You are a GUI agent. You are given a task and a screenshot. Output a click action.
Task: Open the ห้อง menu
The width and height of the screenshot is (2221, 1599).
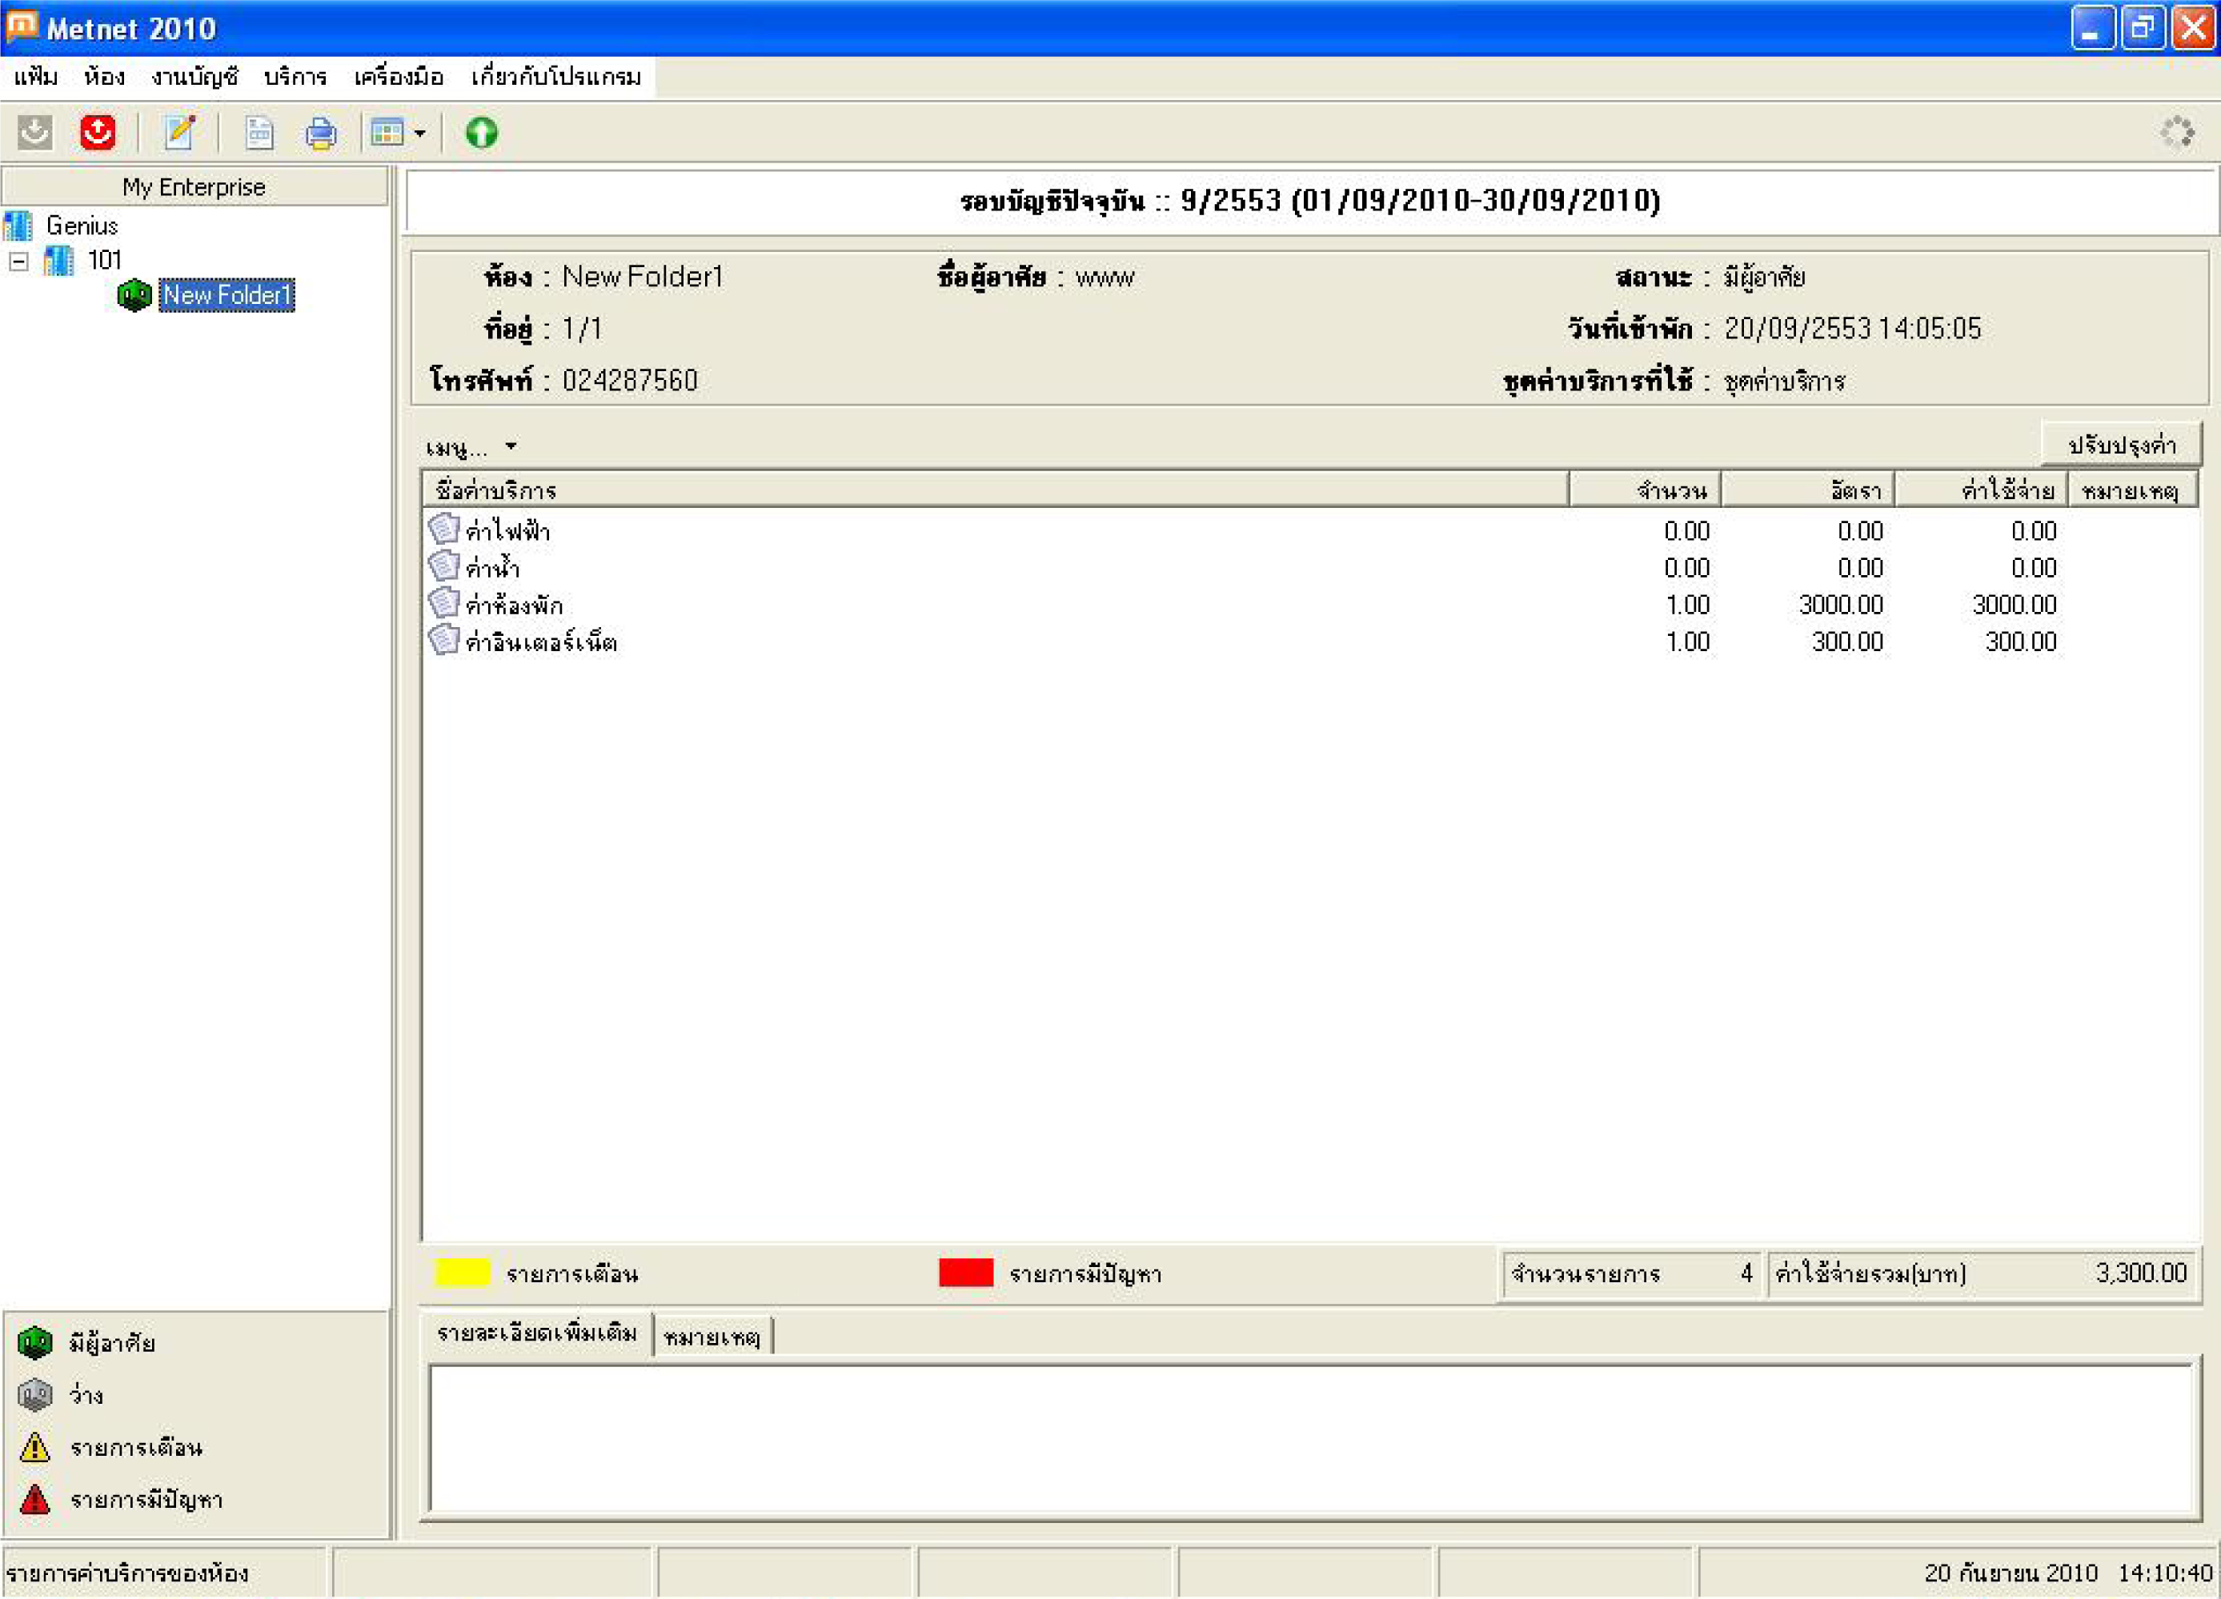tap(104, 78)
